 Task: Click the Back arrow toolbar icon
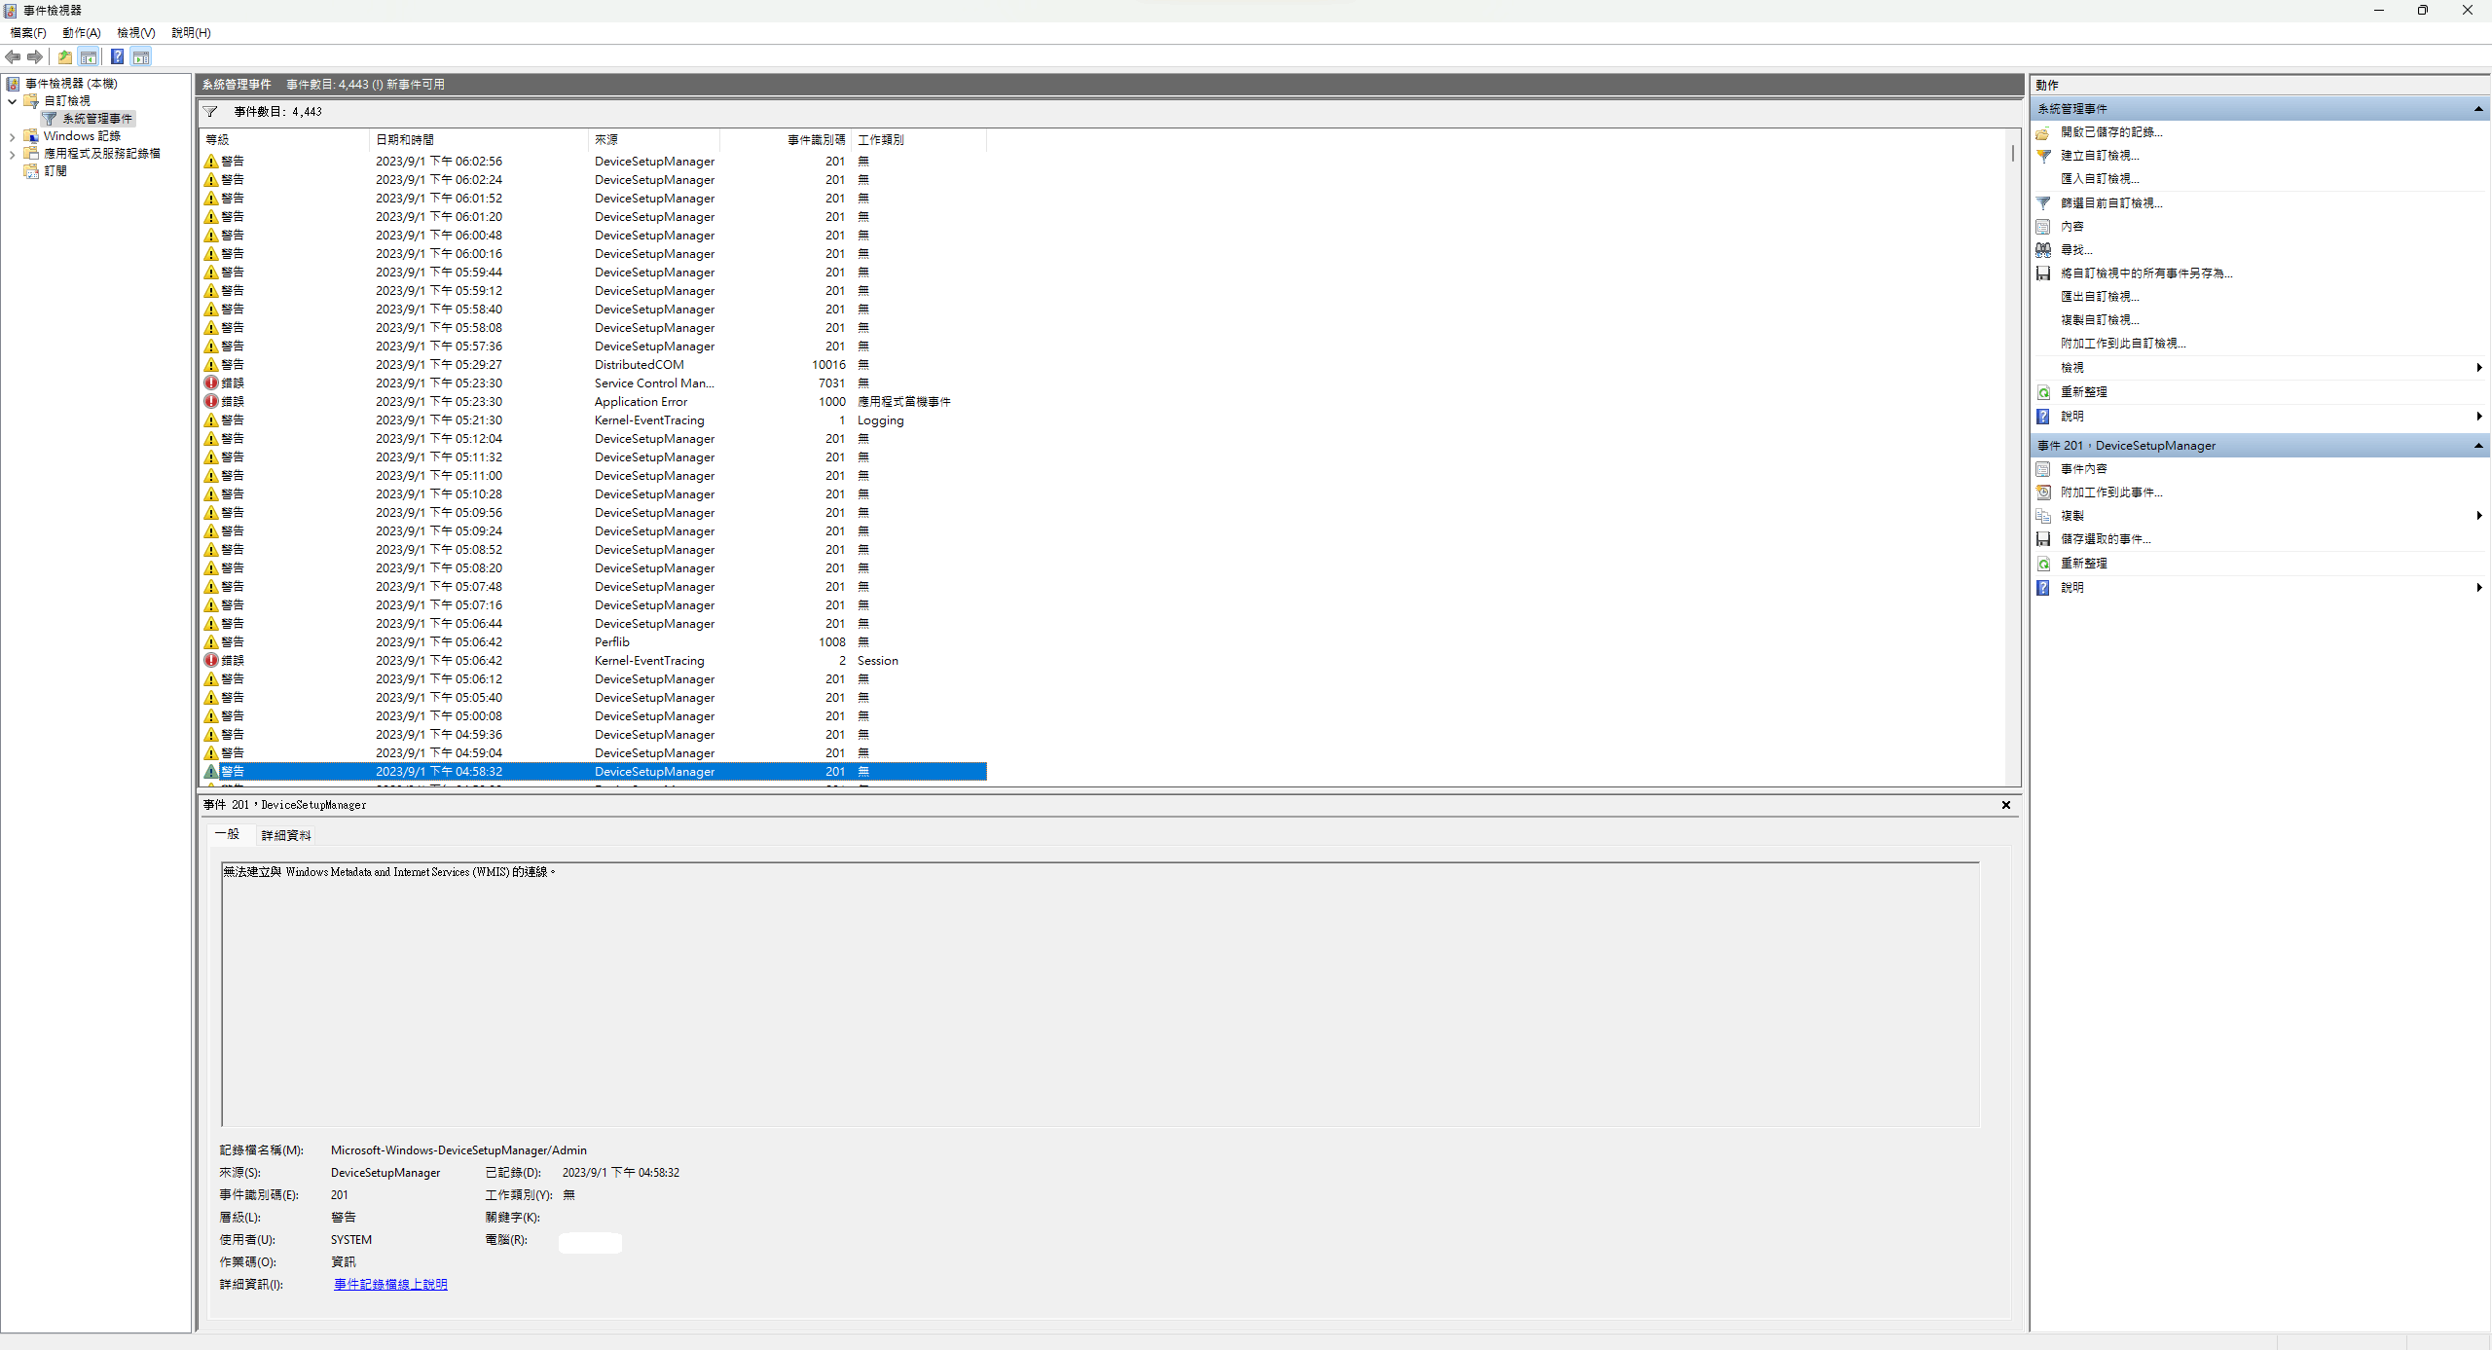click(x=13, y=57)
